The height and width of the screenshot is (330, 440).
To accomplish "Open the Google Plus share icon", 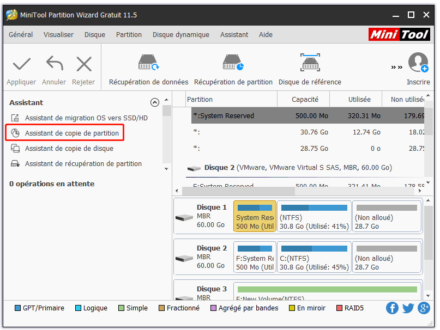I will 424,308.
